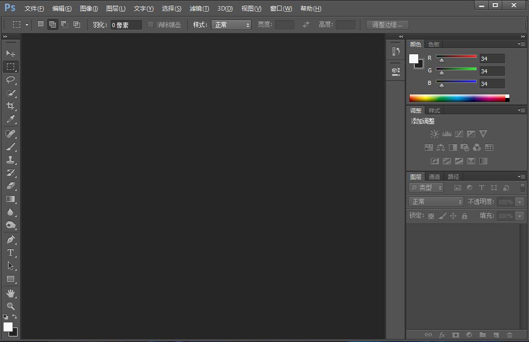The height and width of the screenshot is (342, 529).
Task: Open the Window menu
Action: pos(281,9)
